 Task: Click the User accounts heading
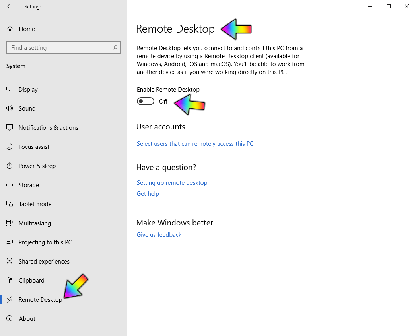161,127
